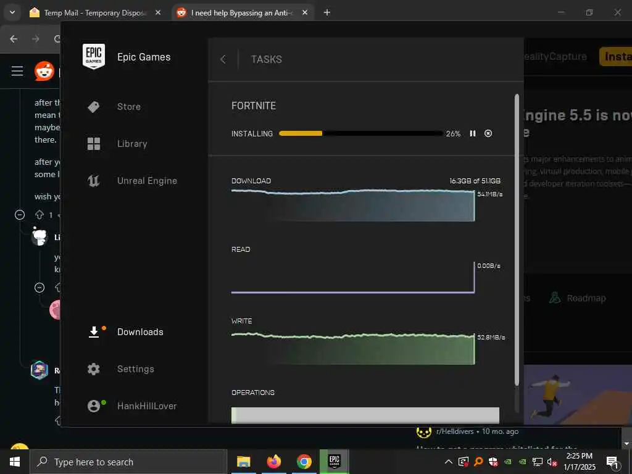Close the Temp Mail browser tab
Image resolution: width=632 pixels, height=474 pixels.
point(158,12)
